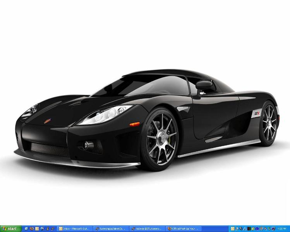Click the taskbar clock showing the time
This screenshot has height=232, width=290.
point(283,229)
